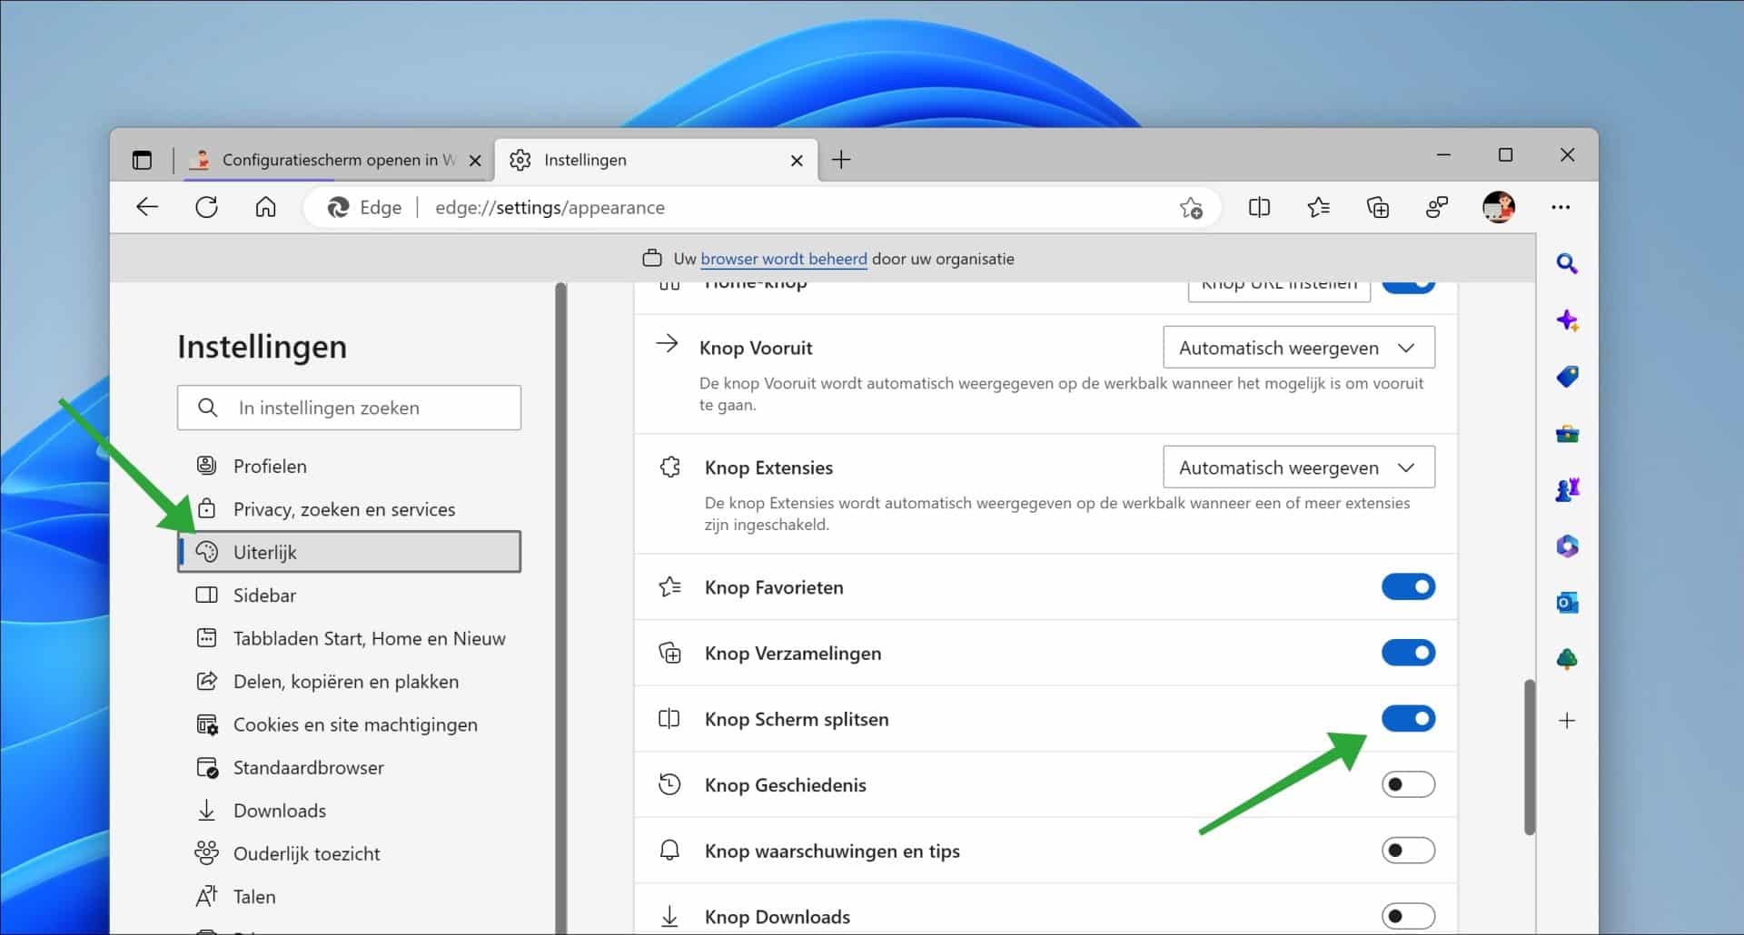Turn off Knop Verzamelingen
The height and width of the screenshot is (935, 1744).
click(1409, 653)
